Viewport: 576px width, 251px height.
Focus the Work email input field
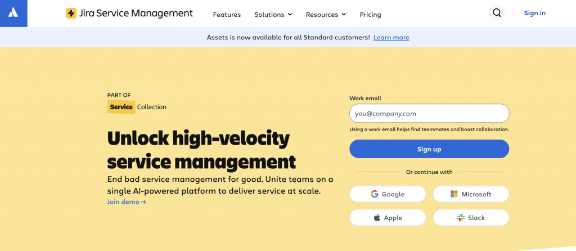pos(429,113)
